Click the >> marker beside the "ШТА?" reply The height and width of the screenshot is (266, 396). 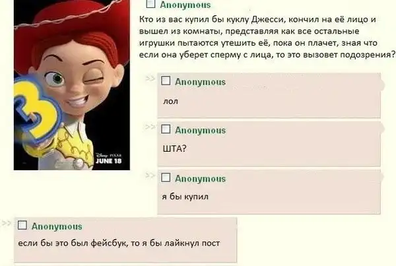tap(150, 127)
